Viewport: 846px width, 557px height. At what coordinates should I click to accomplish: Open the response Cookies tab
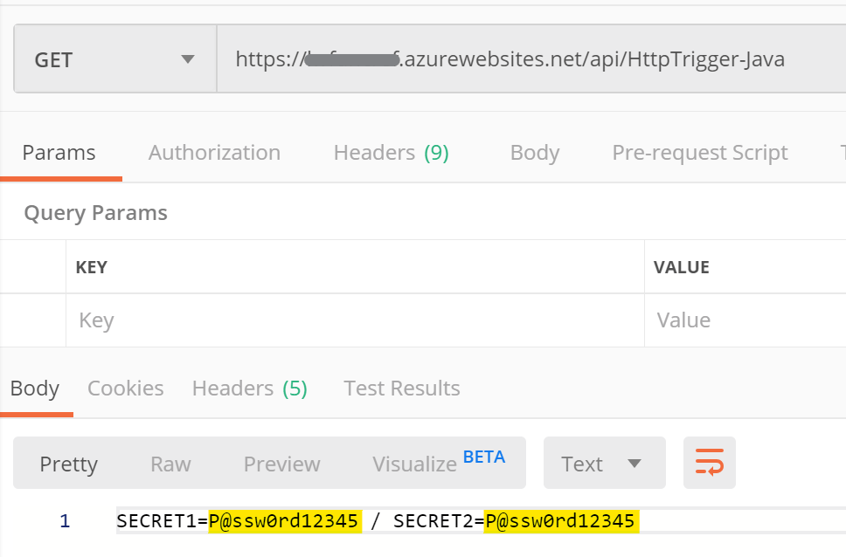pyautogui.click(x=125, y=389)
